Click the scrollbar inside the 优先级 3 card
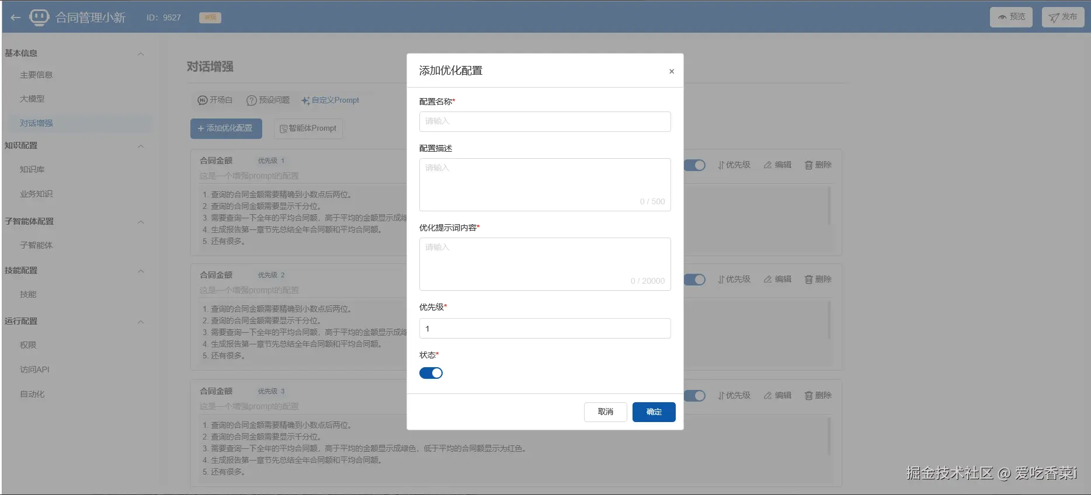 click(x=829, y=436)
